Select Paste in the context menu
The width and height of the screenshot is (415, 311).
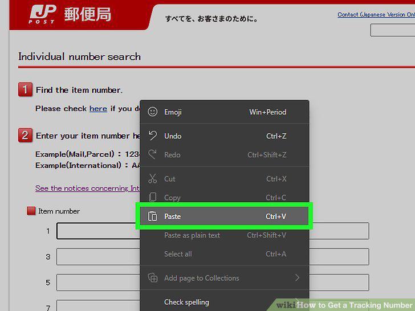point(224,216)
